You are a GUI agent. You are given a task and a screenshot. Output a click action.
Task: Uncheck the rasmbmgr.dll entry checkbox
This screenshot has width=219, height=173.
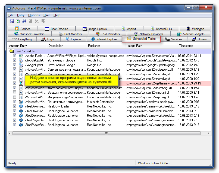pos(14,88)
